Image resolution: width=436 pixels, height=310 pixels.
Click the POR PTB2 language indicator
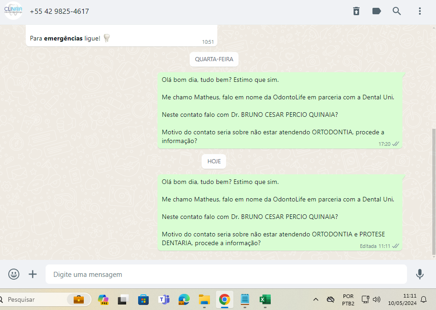(348, 300)
